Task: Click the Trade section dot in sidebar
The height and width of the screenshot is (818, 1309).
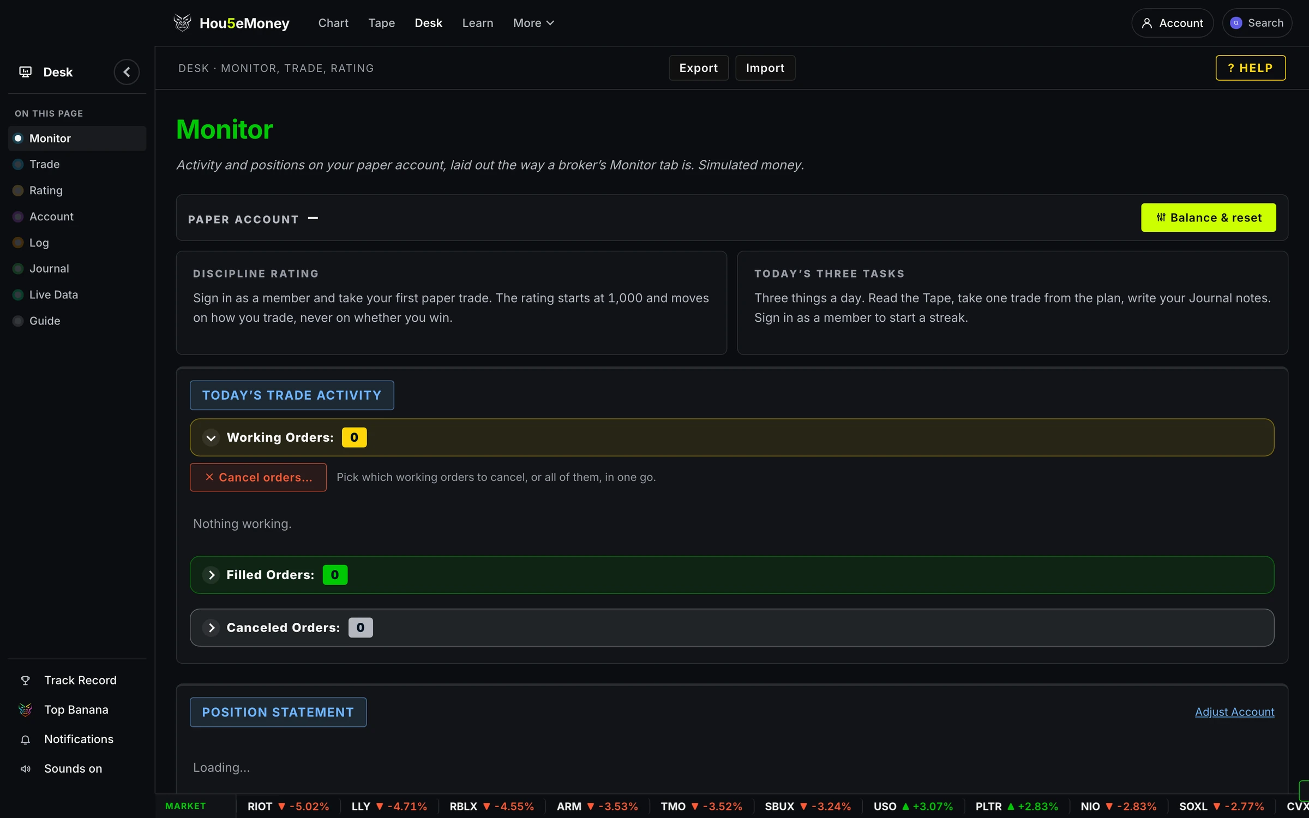Action: [x=18, y=164]
